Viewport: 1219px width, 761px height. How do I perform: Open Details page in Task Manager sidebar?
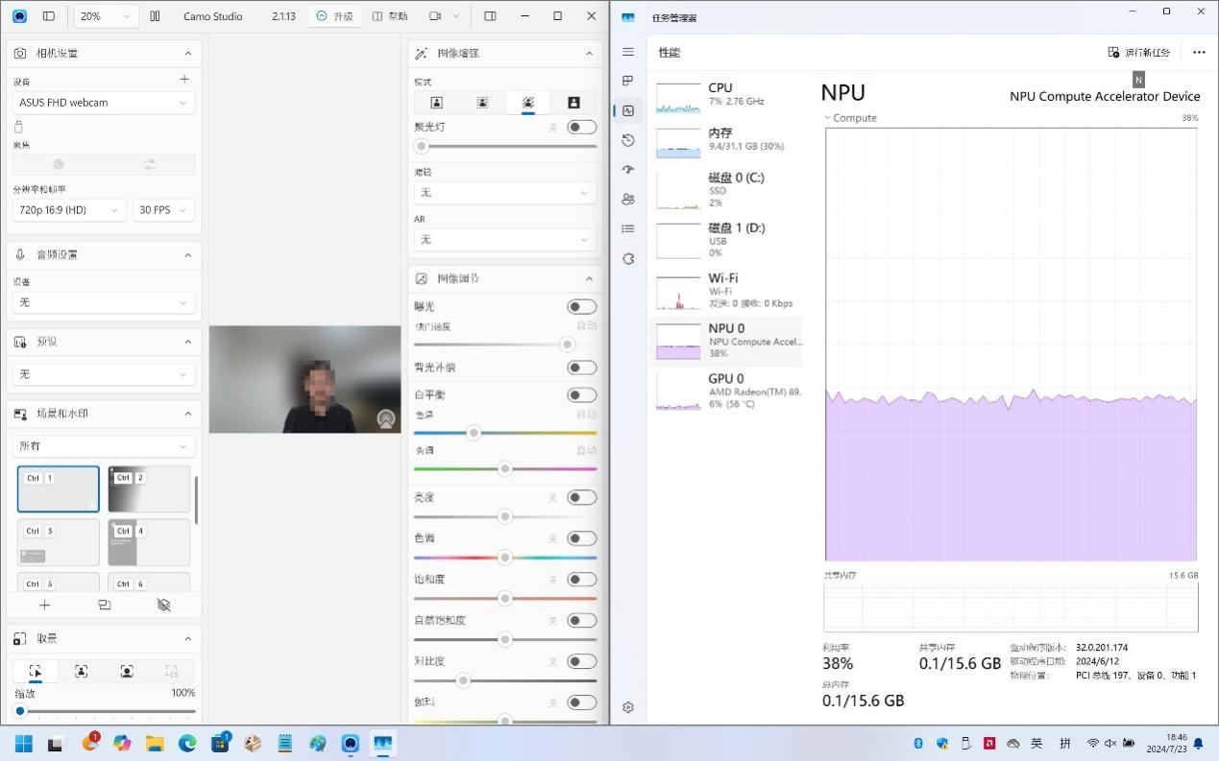(x=628, y=228)
